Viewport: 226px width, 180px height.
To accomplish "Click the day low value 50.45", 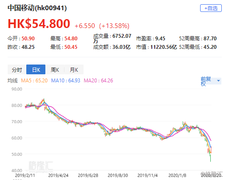I will coord(71,47).
